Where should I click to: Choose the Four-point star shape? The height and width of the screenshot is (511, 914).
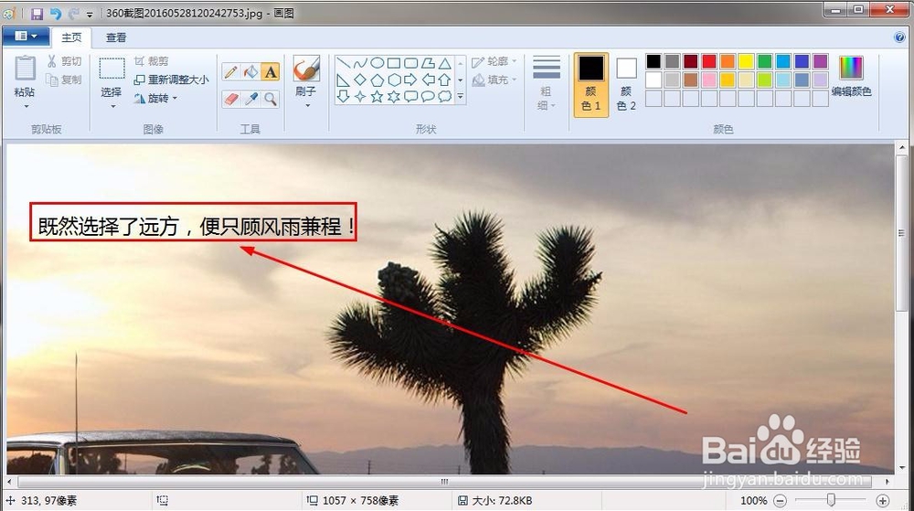pyautogui.click(x=360, y=97)
